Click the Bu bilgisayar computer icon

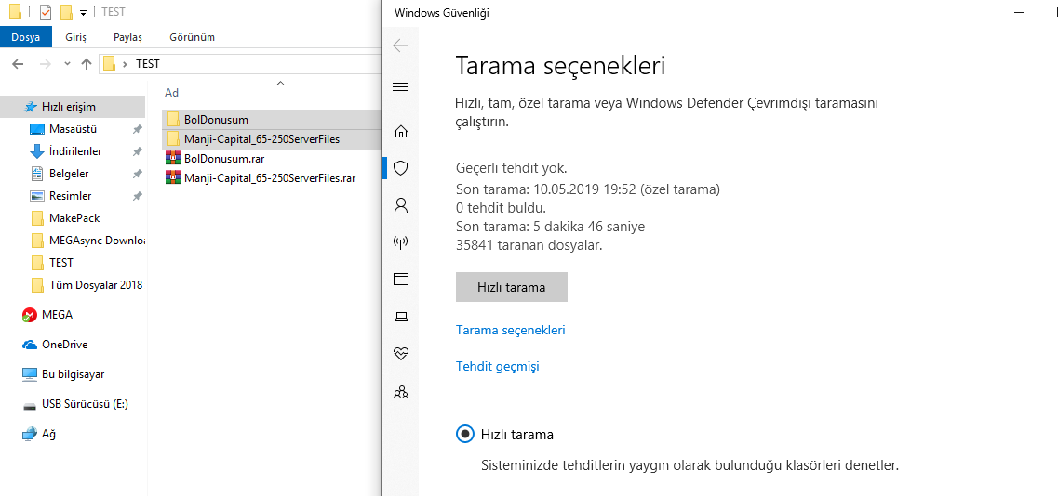point(29,374)
